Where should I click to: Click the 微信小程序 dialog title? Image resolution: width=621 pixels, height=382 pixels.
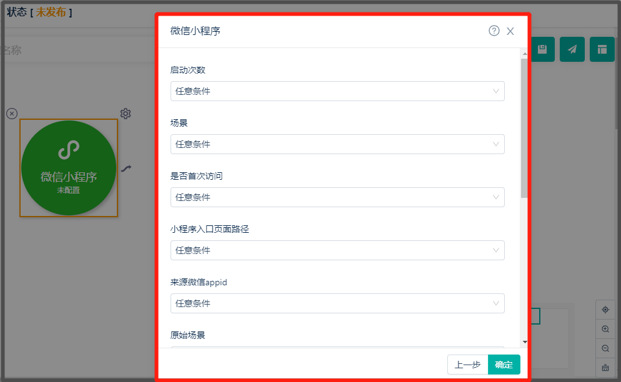pos(196,31)
